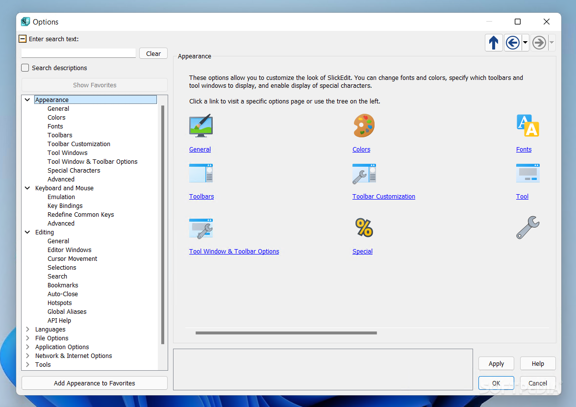
Task: Select Cursor Movement in the tree
Action: point(72,258)
